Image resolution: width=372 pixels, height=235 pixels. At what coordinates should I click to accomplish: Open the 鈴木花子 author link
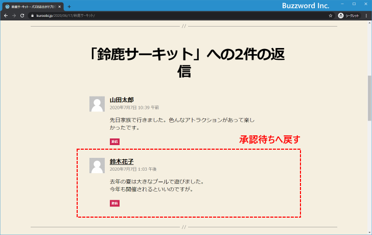tap(122, 161)
